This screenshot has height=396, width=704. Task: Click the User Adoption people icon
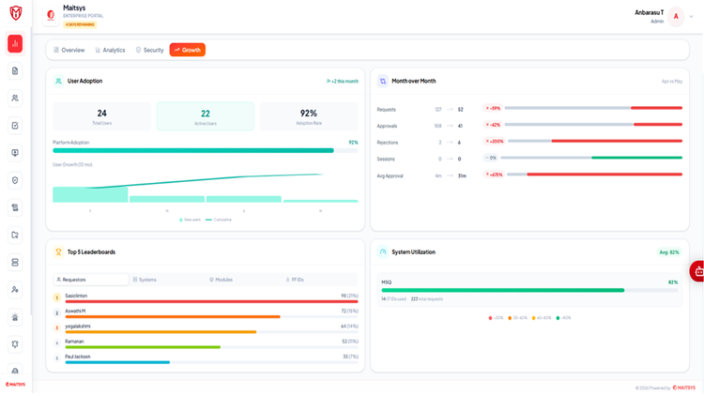58,82
